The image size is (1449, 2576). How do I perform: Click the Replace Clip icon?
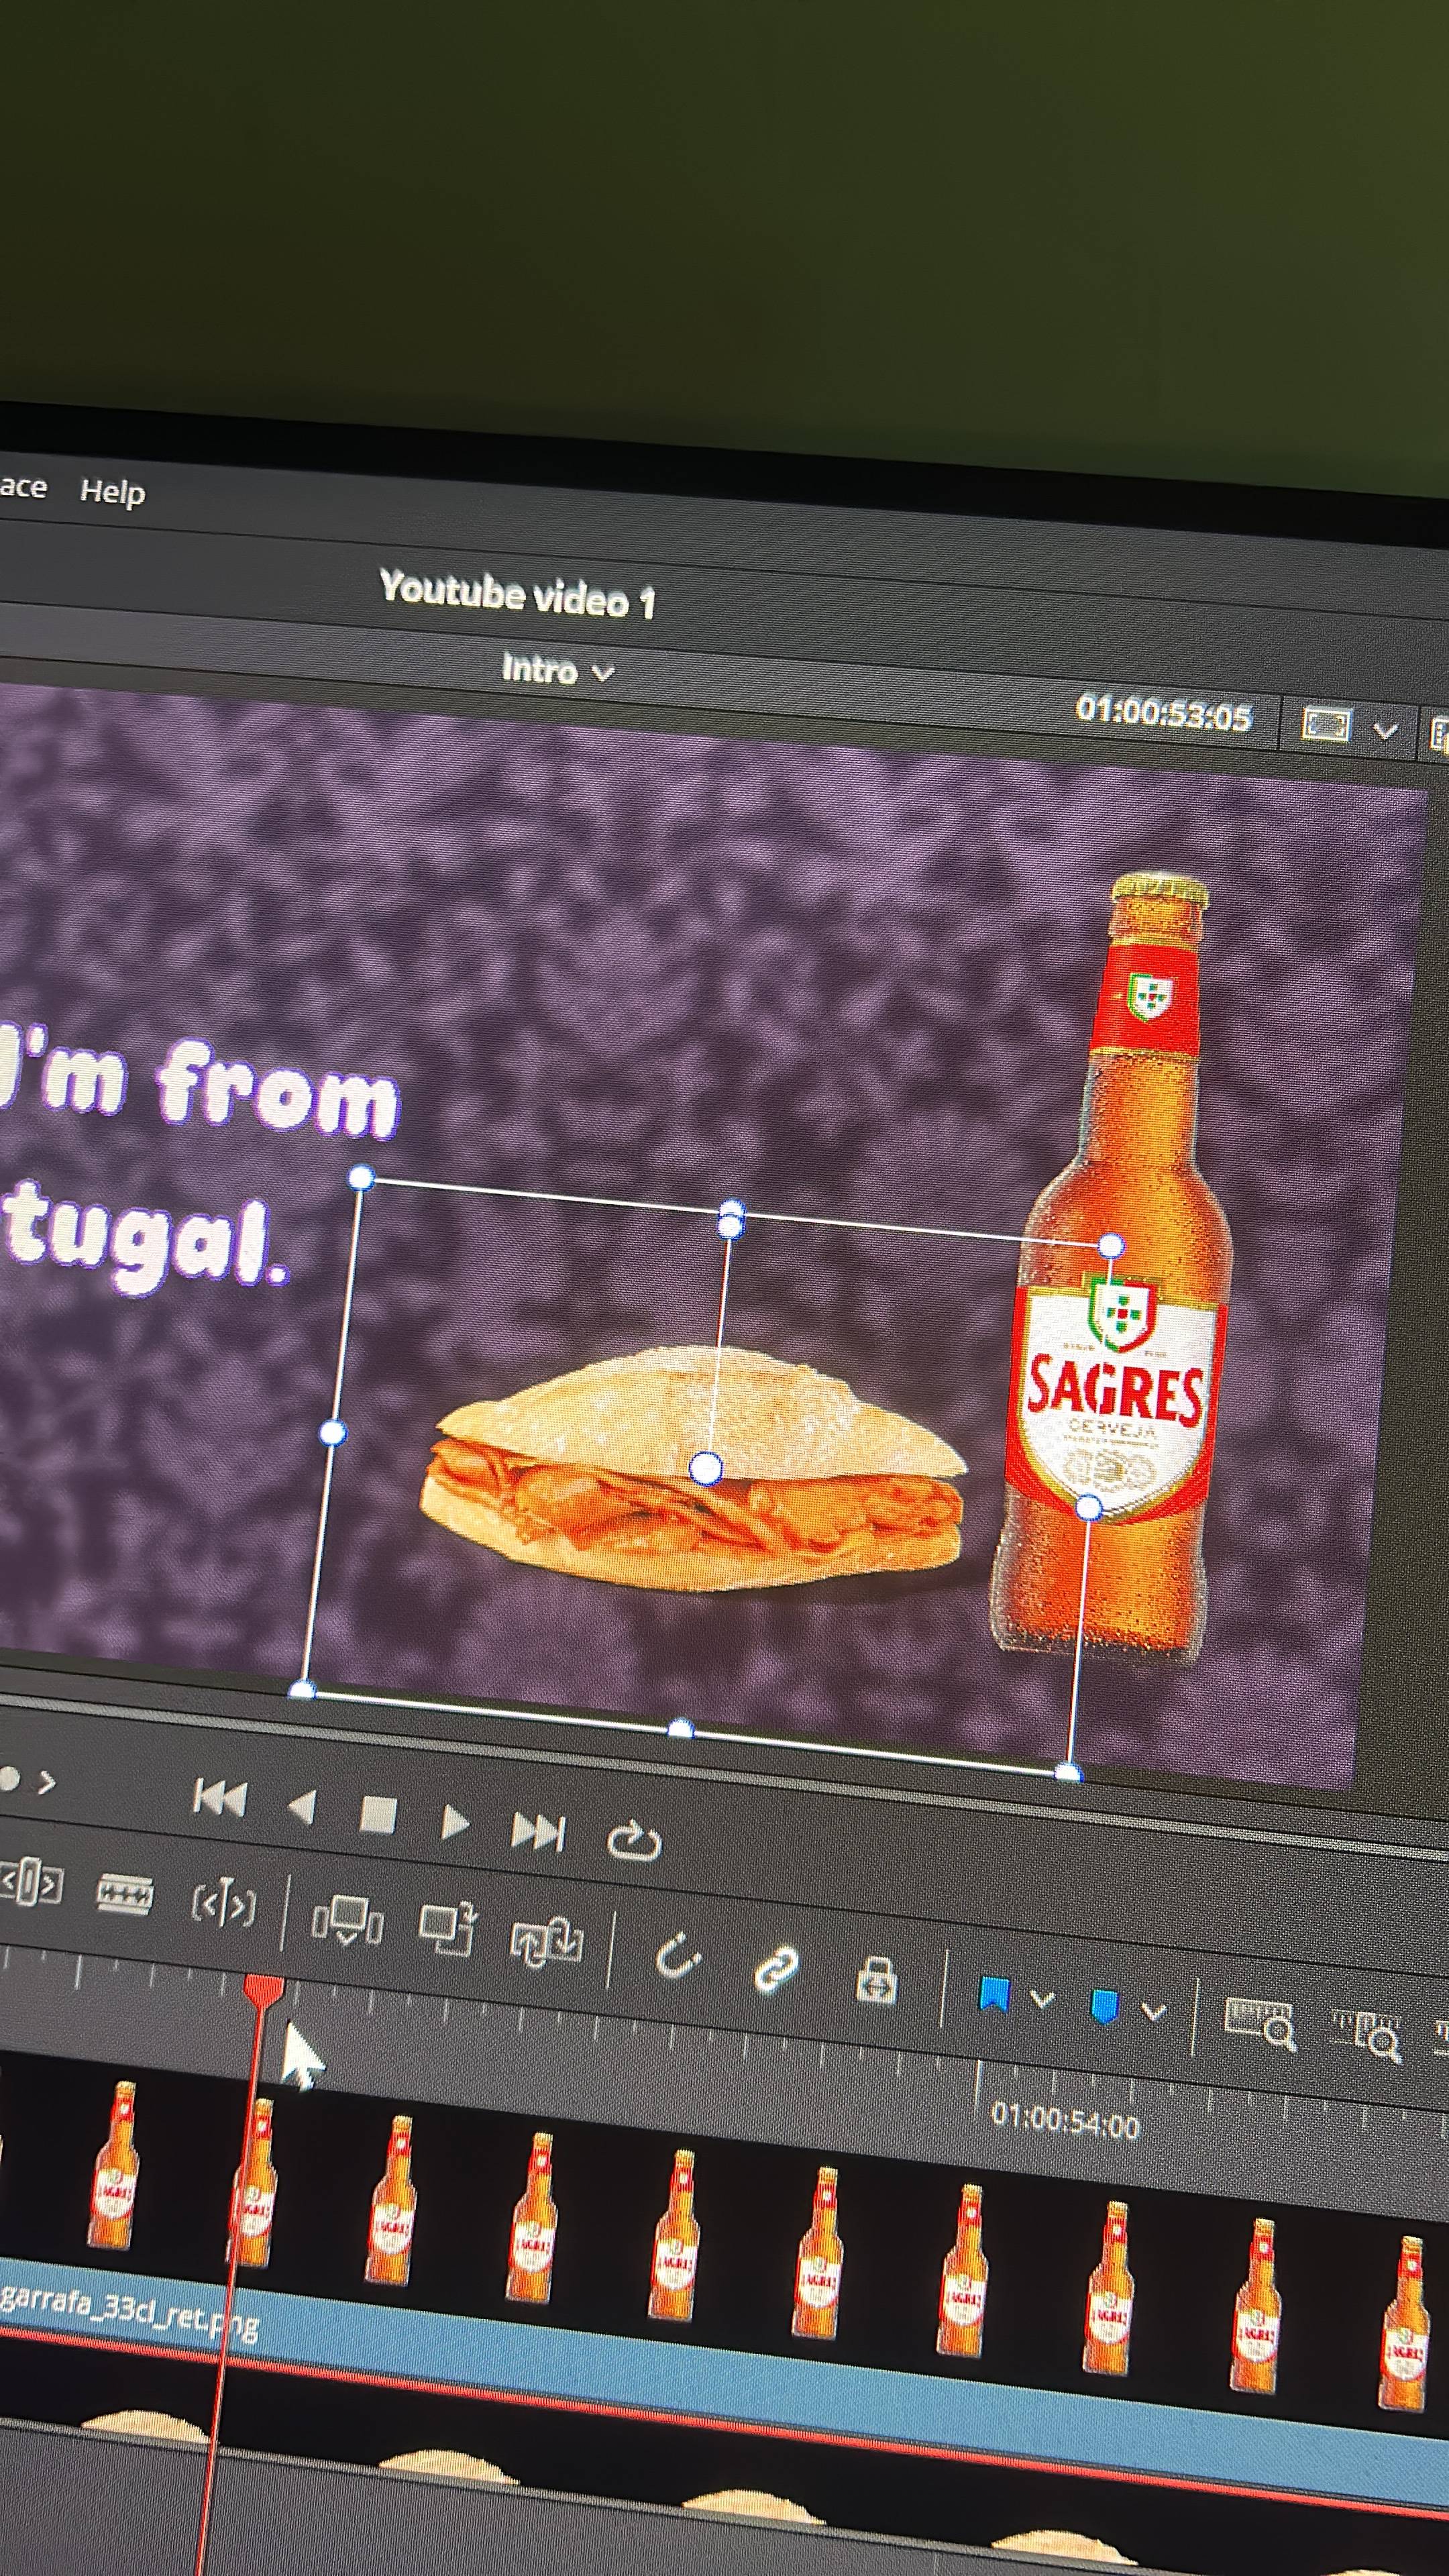coord(546,1941)
